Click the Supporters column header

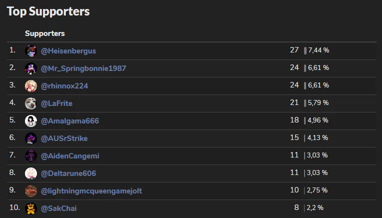pos(45,33)
